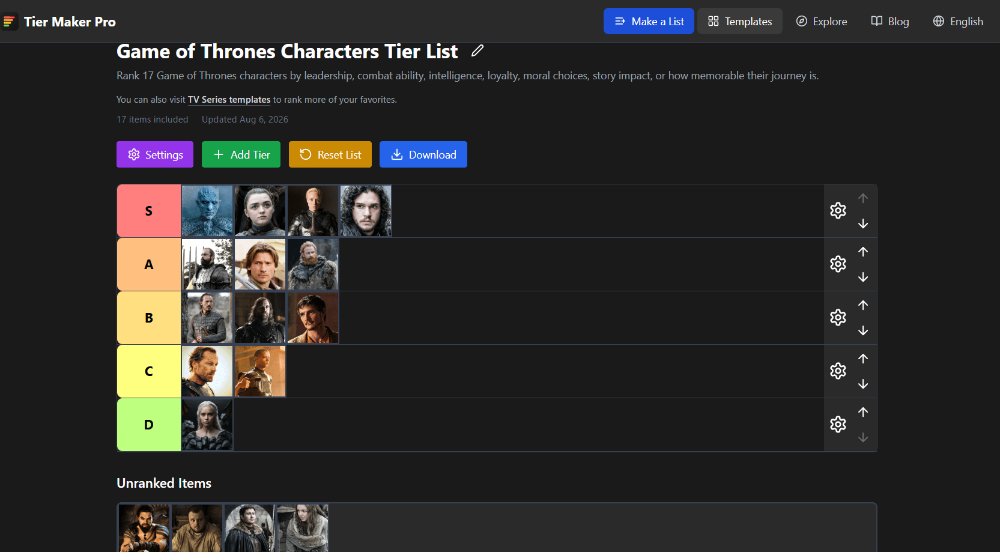Click the B tier label
Screen dimensions: 1000x552
point(149,318)
